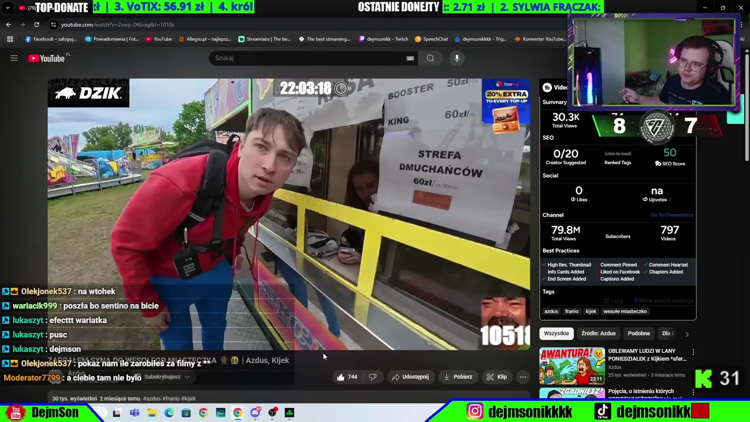Open the YouTube bookmark in bookmarks bar
This screenshot has height=422, width=750.
[x=159, y=39]
